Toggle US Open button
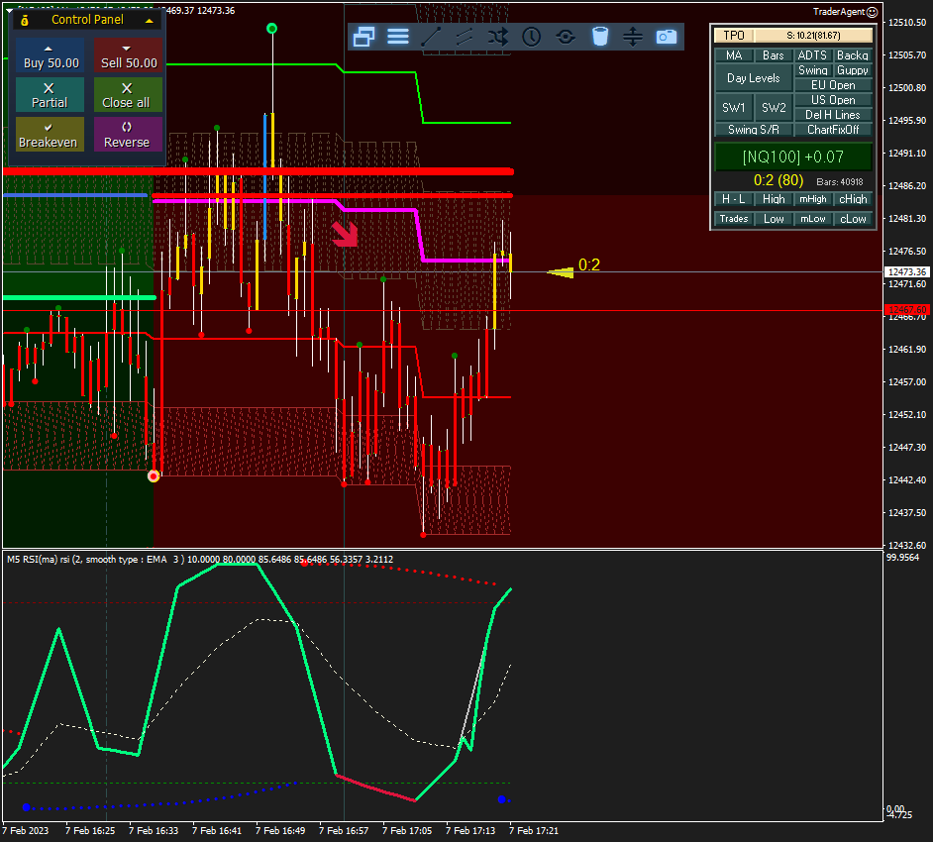 [833, 100]
